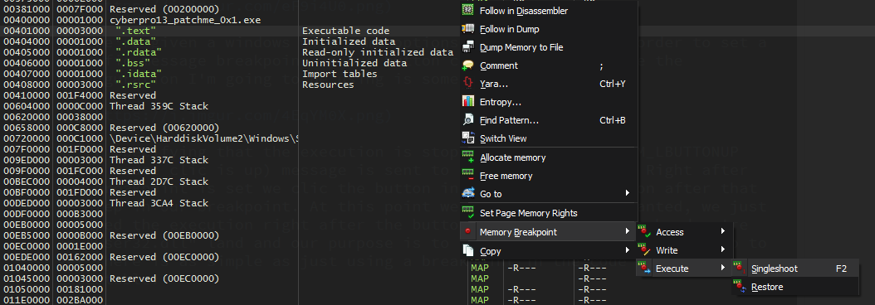Click address 00401000 in the address column
The image size is (875, 305).
[x=27, y=31]
